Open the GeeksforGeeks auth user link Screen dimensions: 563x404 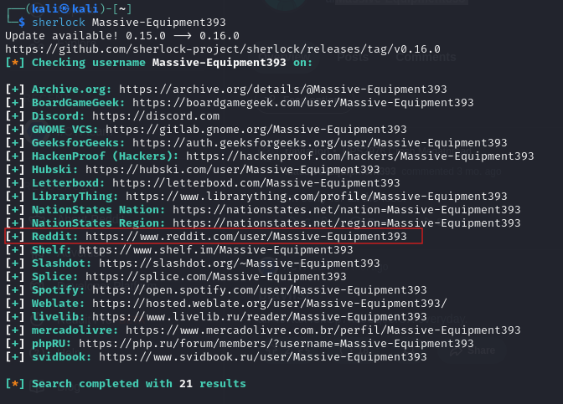319,143
